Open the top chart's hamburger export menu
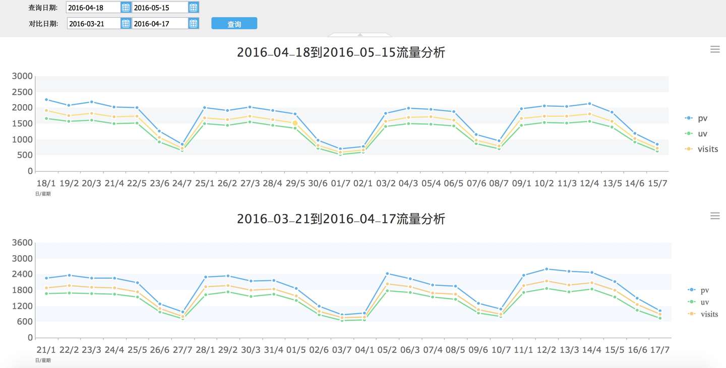Viewport: 726px width, 368px height. tap(715, 49)
